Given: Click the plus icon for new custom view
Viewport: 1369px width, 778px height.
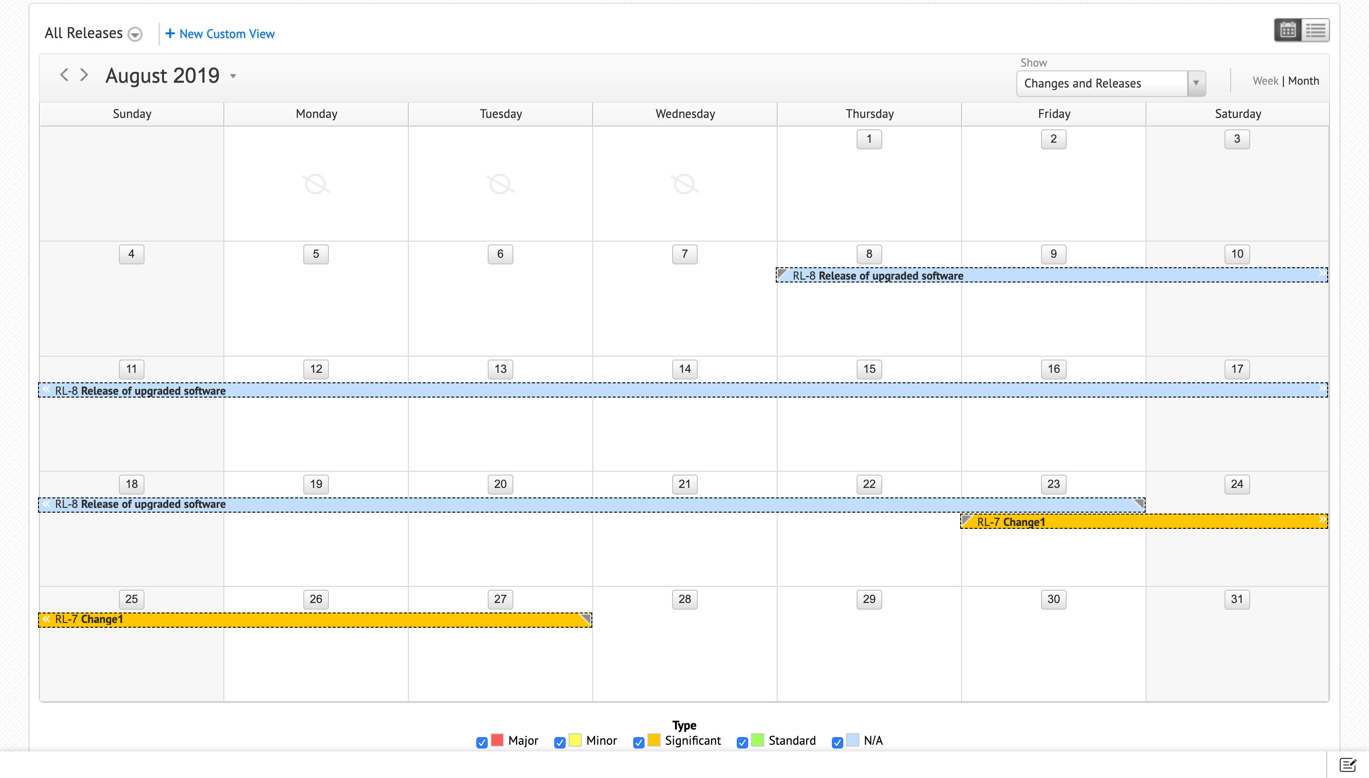Looking at the screenshot, I should click(170, 34).
